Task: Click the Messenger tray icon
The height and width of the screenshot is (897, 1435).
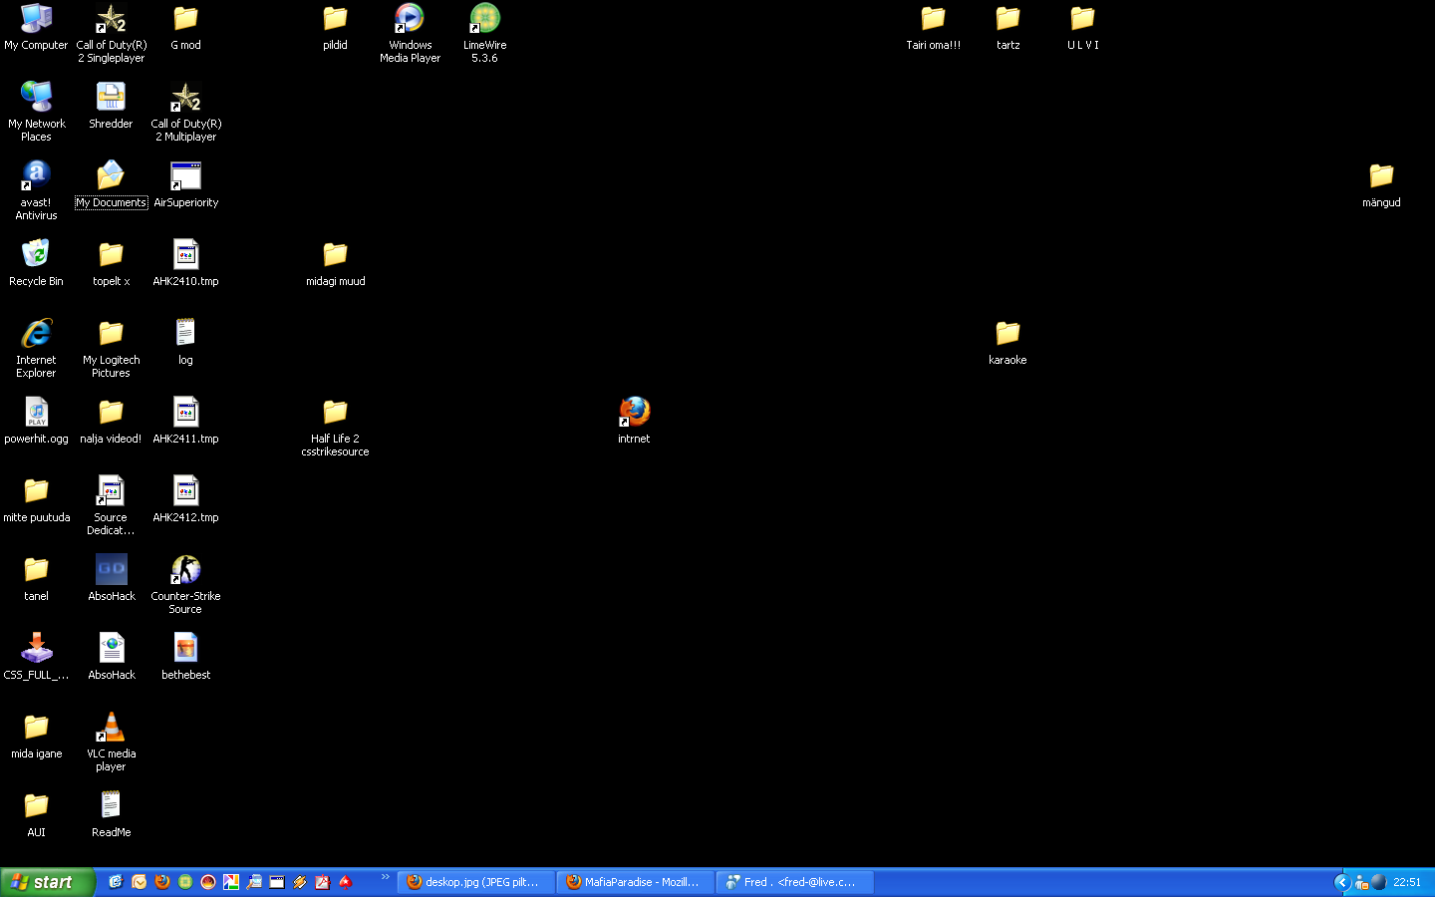Action: [x=1361, y=882]
